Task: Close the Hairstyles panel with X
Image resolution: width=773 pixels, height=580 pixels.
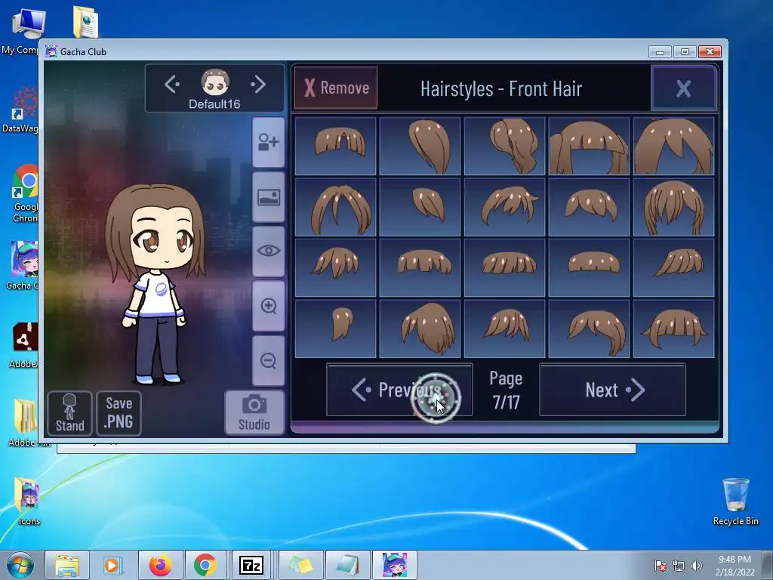Action: tap(683, 88)
